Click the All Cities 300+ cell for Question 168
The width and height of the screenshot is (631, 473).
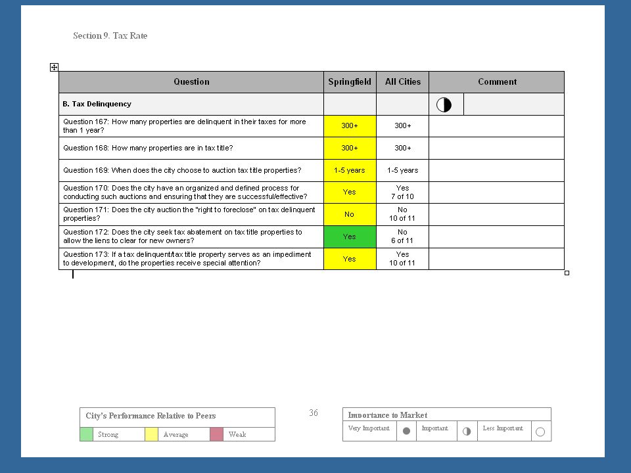pos(402,148)
